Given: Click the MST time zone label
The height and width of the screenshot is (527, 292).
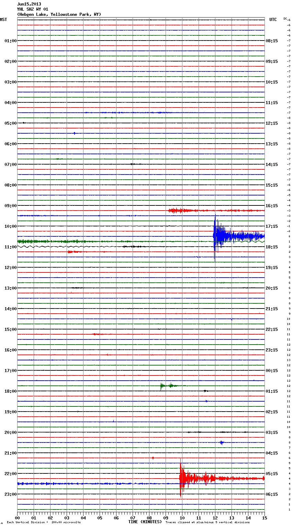Looking at the screenshot, I should pyautogui.click(x=3, y=20).
